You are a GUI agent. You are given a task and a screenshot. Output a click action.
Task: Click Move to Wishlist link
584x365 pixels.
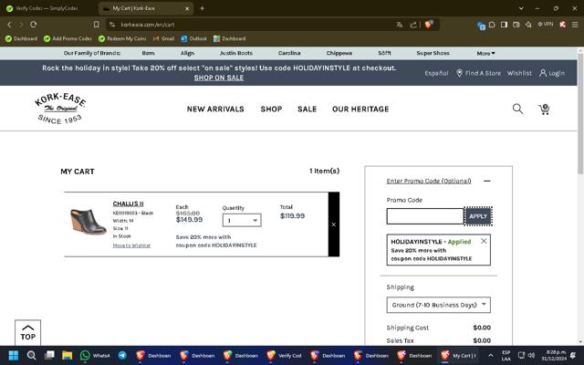[131, 245]
